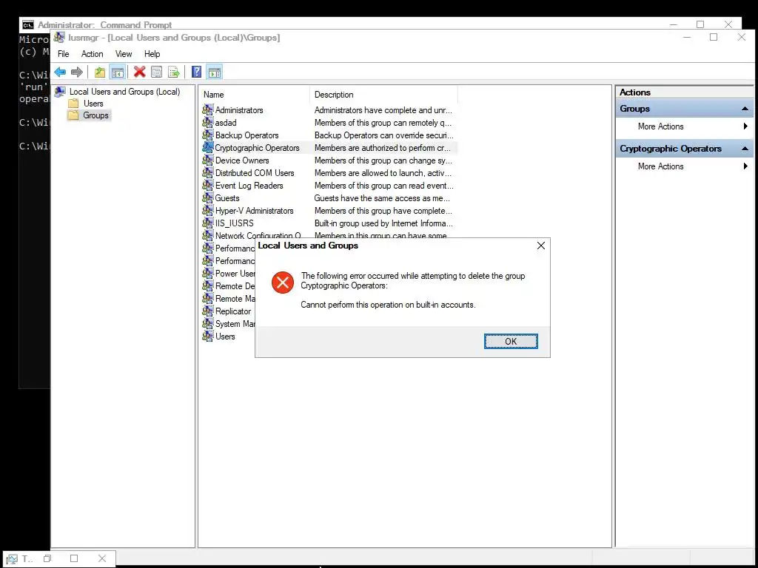
Task: Click More Actions under Cryptographic Operators
Action: pyautogui.click(x=660, y=166)
